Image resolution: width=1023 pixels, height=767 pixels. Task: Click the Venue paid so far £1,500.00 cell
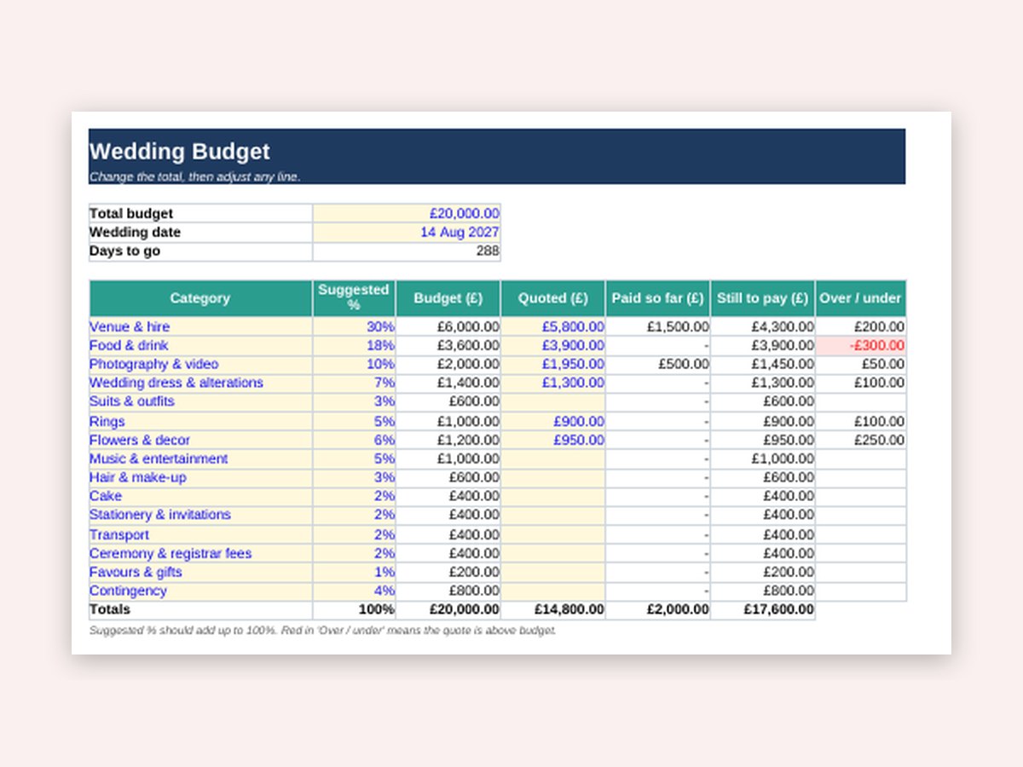click(658, 326)
